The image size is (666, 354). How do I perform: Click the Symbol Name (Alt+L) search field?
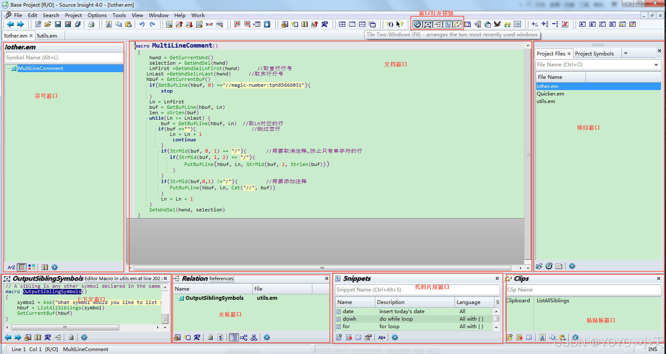click(64, 58)
